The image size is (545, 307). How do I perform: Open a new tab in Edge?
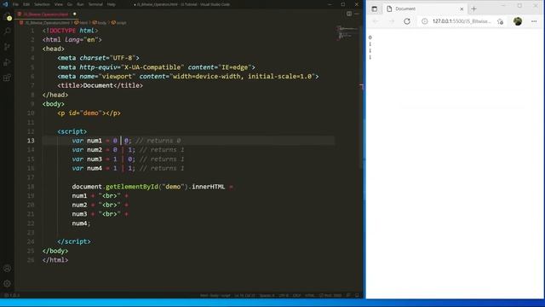(473, 9)
